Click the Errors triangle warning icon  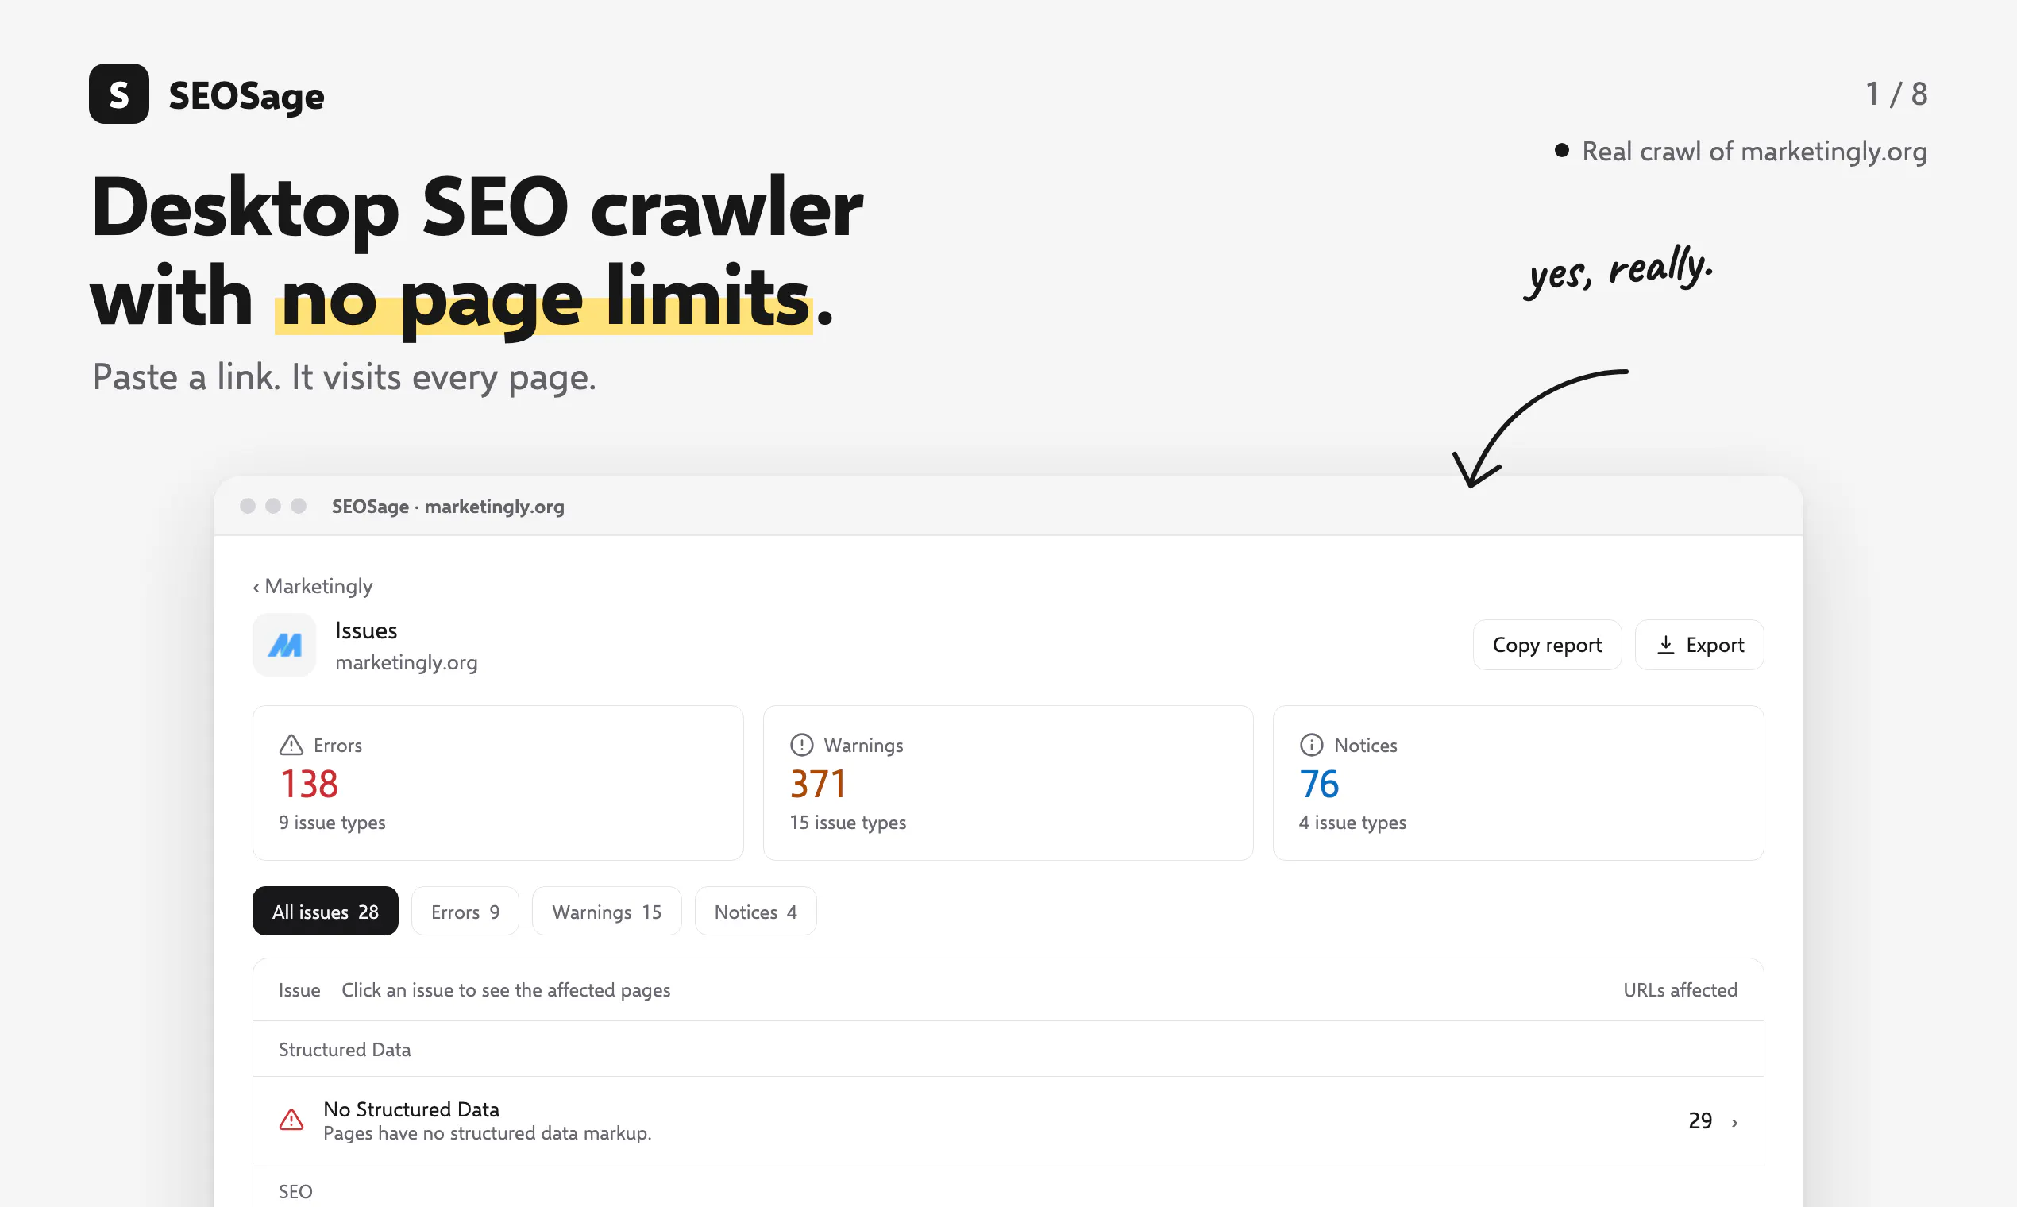click(x=291, y=745)
